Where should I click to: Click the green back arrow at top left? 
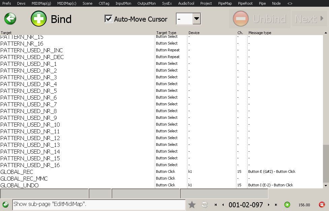pos(10,19)
